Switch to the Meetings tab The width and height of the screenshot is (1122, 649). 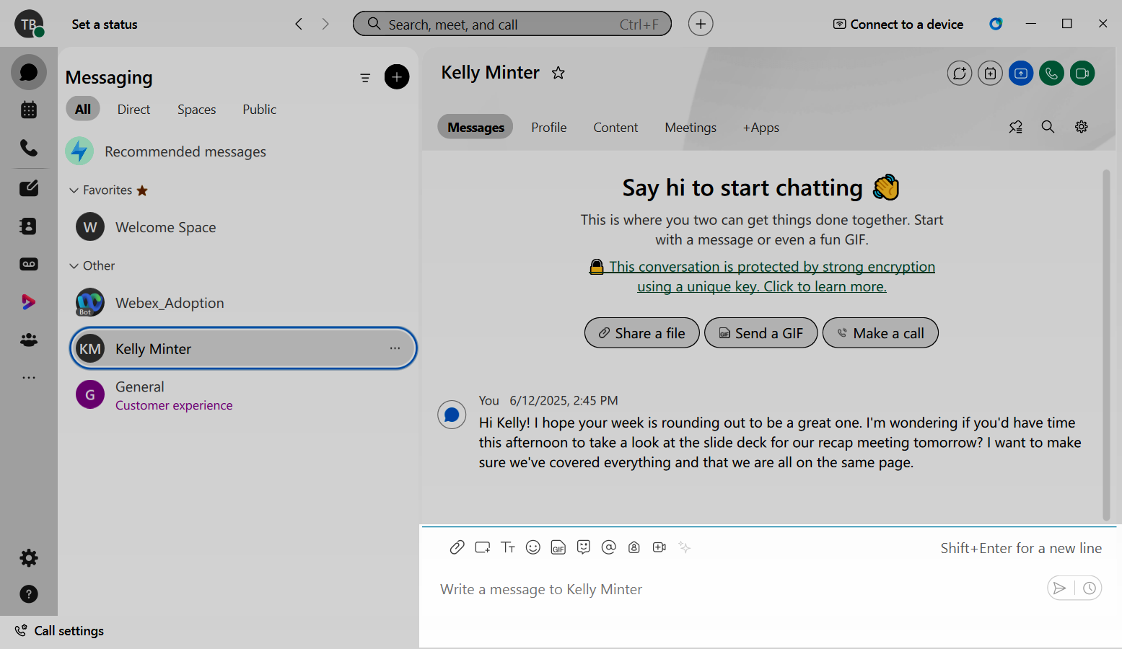tap(691, 128)
